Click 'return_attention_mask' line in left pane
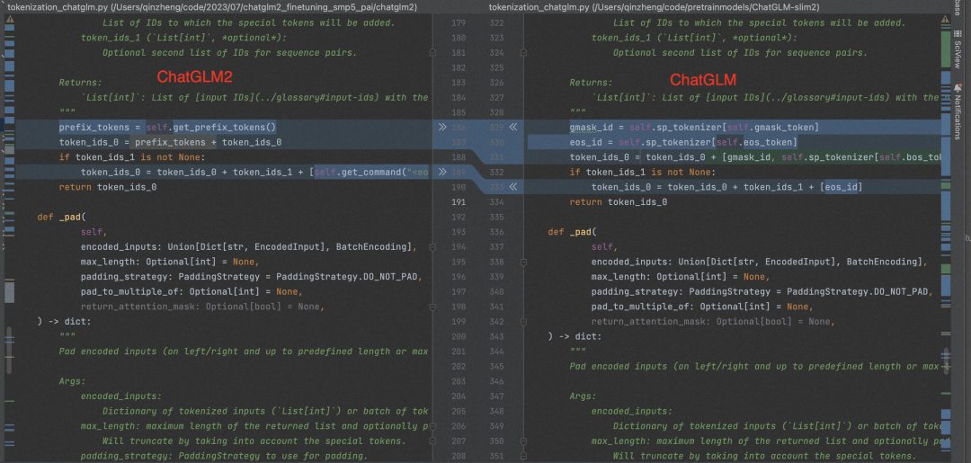 [x=202, y=307]
